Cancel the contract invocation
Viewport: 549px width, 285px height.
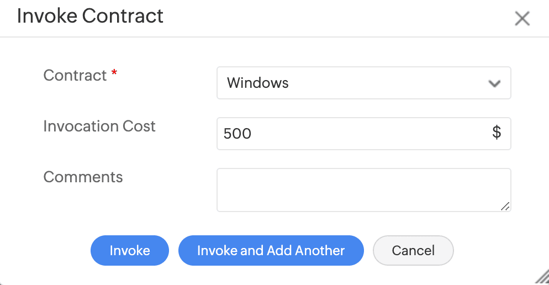pos(413,251)
